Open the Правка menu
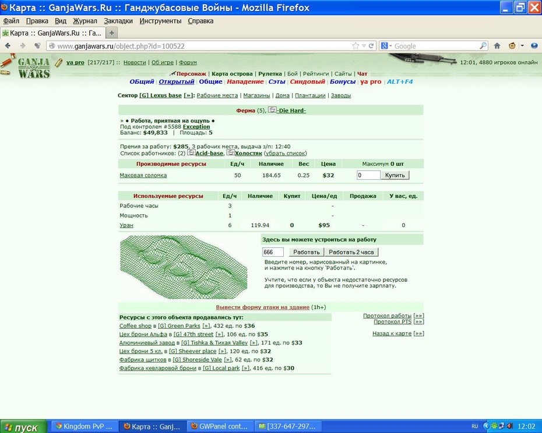The width and height of the screenshot is (542, 433). coord(37,21)
